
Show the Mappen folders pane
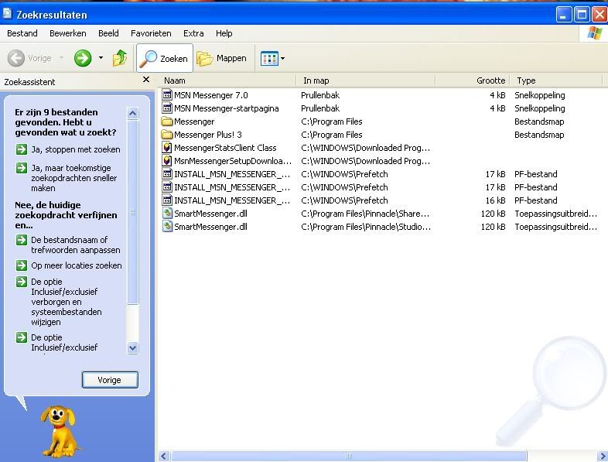click(x=222, y=58)
